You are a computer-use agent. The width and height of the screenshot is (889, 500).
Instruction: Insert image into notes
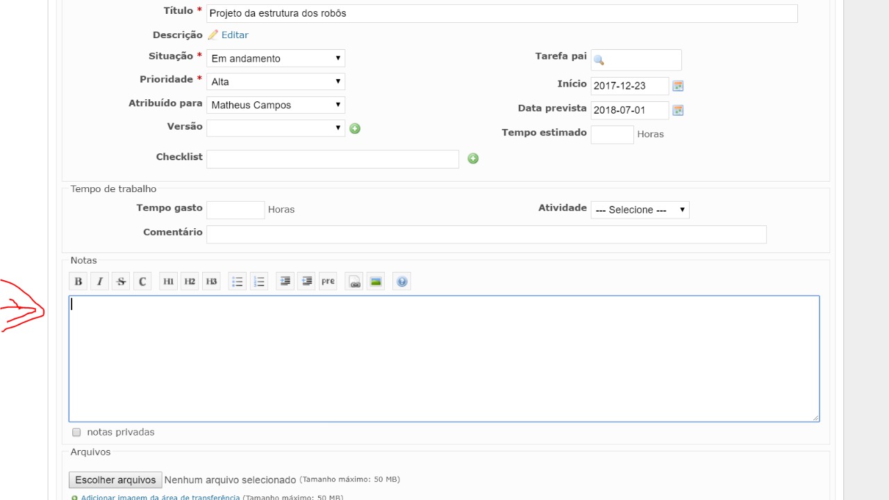(376, 282)
